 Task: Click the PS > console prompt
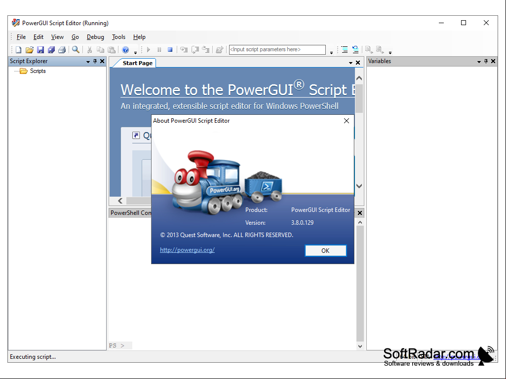tap(117, 345)
